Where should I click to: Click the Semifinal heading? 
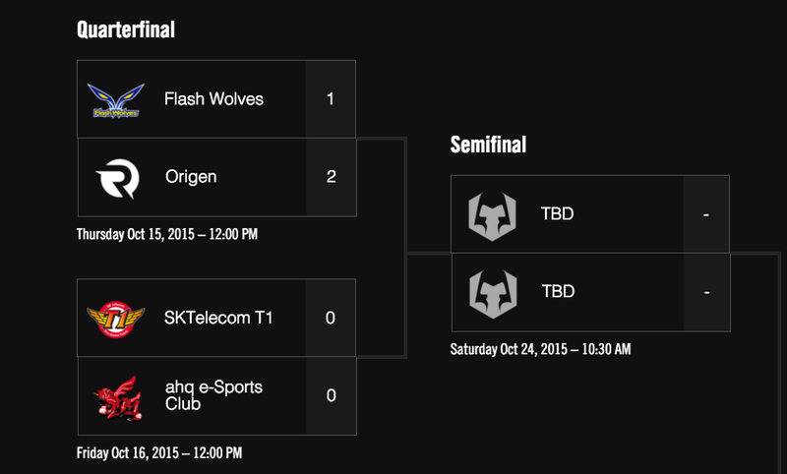point(488,145)
